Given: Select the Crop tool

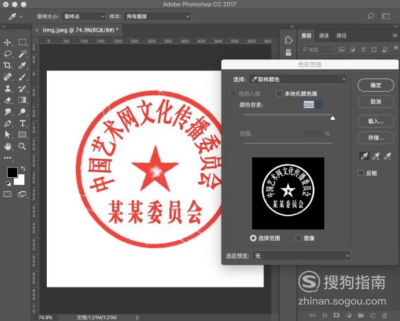Looking at the screenshot, I should point(8,65).
